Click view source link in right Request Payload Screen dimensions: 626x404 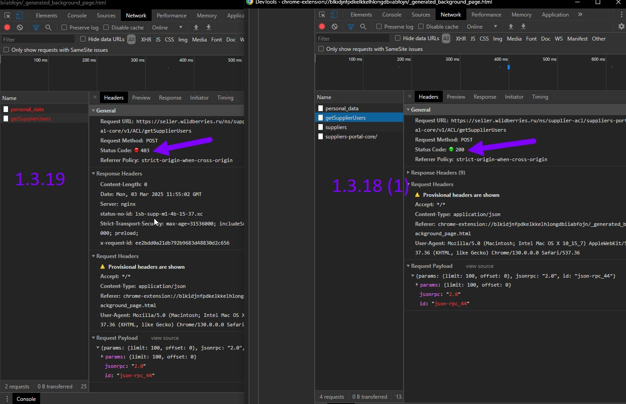[479, 266]
